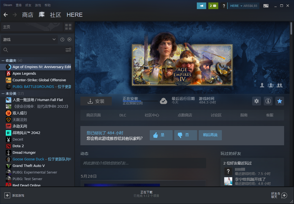Collapse the 收藏夹 category

pyautogui.click(x=3, y=61)
